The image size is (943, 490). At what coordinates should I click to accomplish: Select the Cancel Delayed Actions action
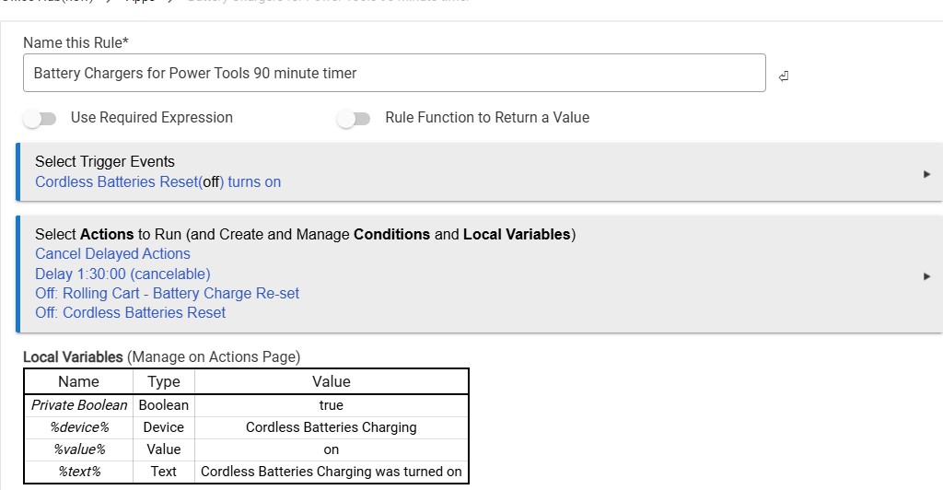pyautogui.click(x=112, y=253)
